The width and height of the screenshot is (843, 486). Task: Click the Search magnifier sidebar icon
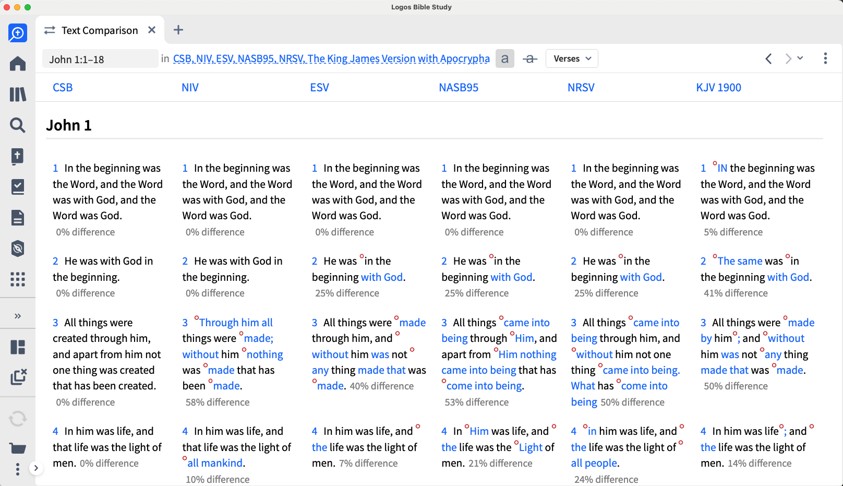[x=18, y=125]
